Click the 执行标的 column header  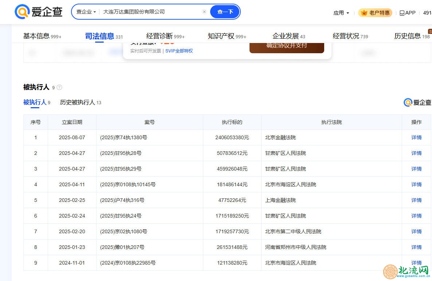click(232, 122)
